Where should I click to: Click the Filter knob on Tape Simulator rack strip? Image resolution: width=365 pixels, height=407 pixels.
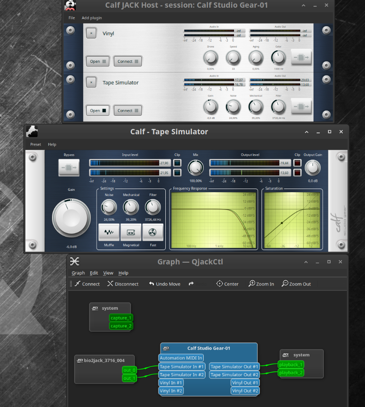(278, 107)
